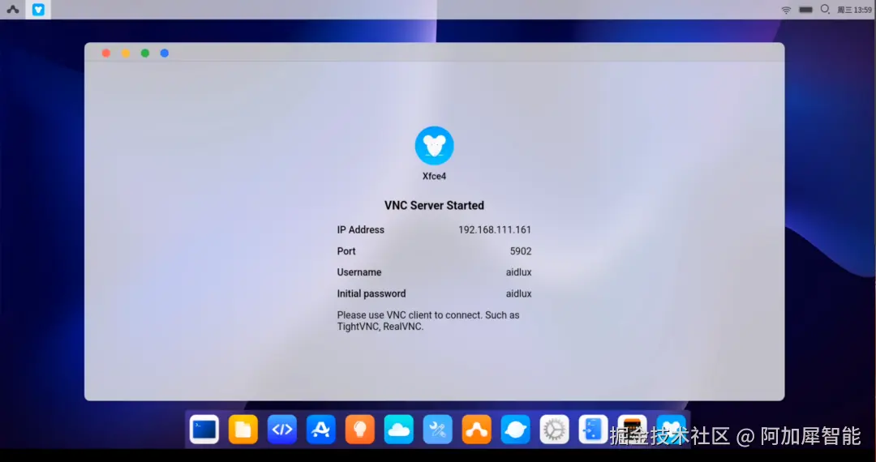
Task: Click the VNC client instruction text
Action: coord(428,321)
